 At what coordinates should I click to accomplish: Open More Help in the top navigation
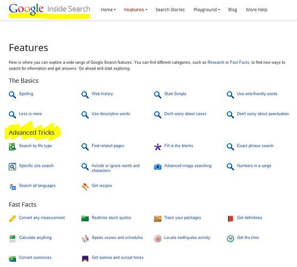point(257,10)
